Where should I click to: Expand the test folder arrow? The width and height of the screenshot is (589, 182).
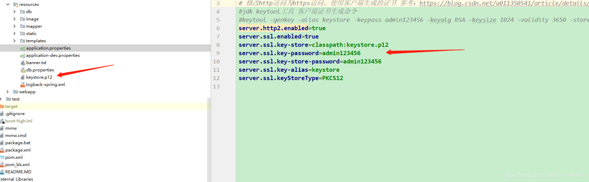(x=1, y=99)
